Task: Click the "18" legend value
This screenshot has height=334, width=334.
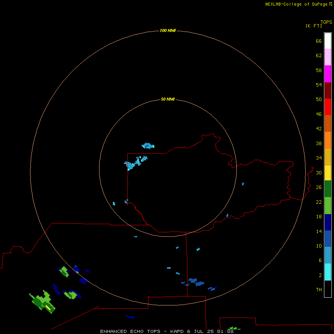Action: point(319,217)
